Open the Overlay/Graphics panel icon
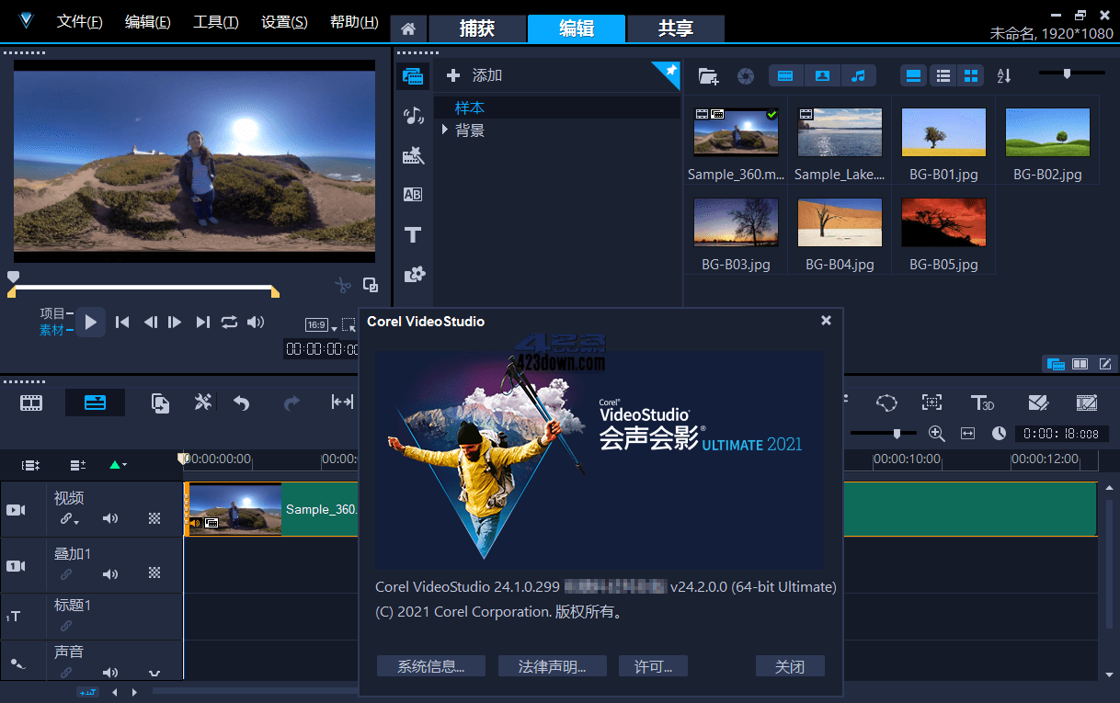1120x703 pixels. tap(413, 274)
